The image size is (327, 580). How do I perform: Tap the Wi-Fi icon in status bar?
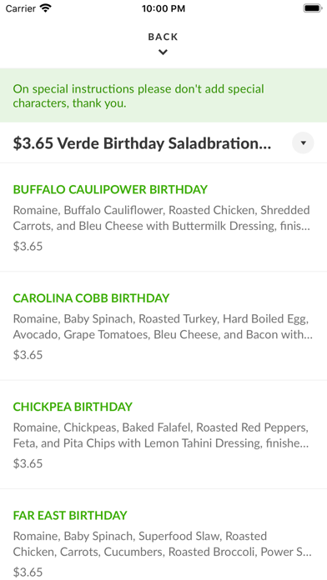tap(46, 8)
